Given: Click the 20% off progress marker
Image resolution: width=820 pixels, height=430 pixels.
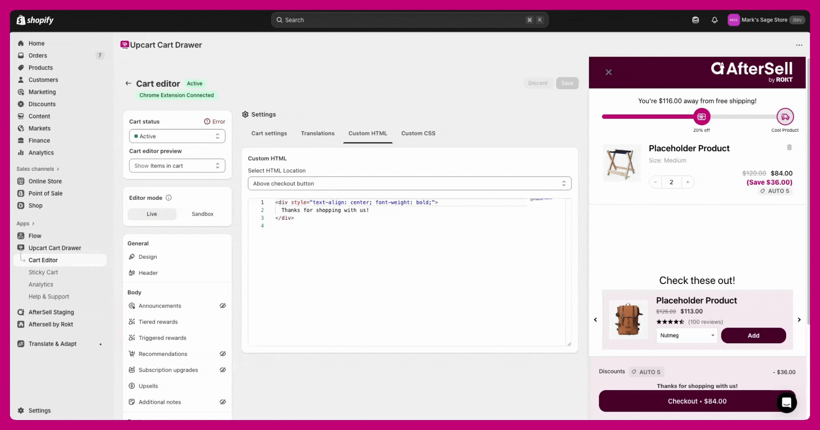Looking at the screenshot, I should pos(701,117).
